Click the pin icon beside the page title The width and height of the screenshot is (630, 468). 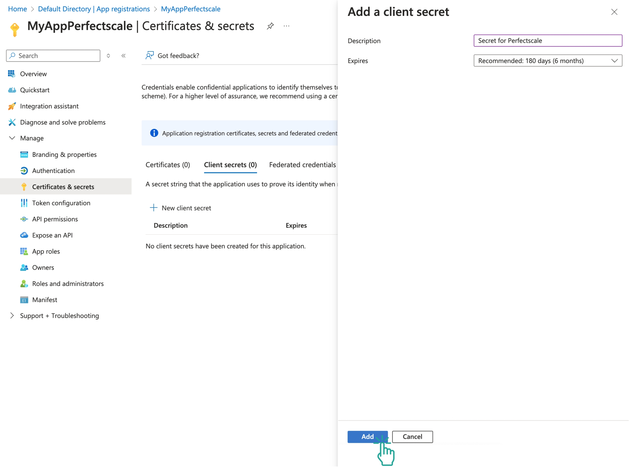point(270,26)
